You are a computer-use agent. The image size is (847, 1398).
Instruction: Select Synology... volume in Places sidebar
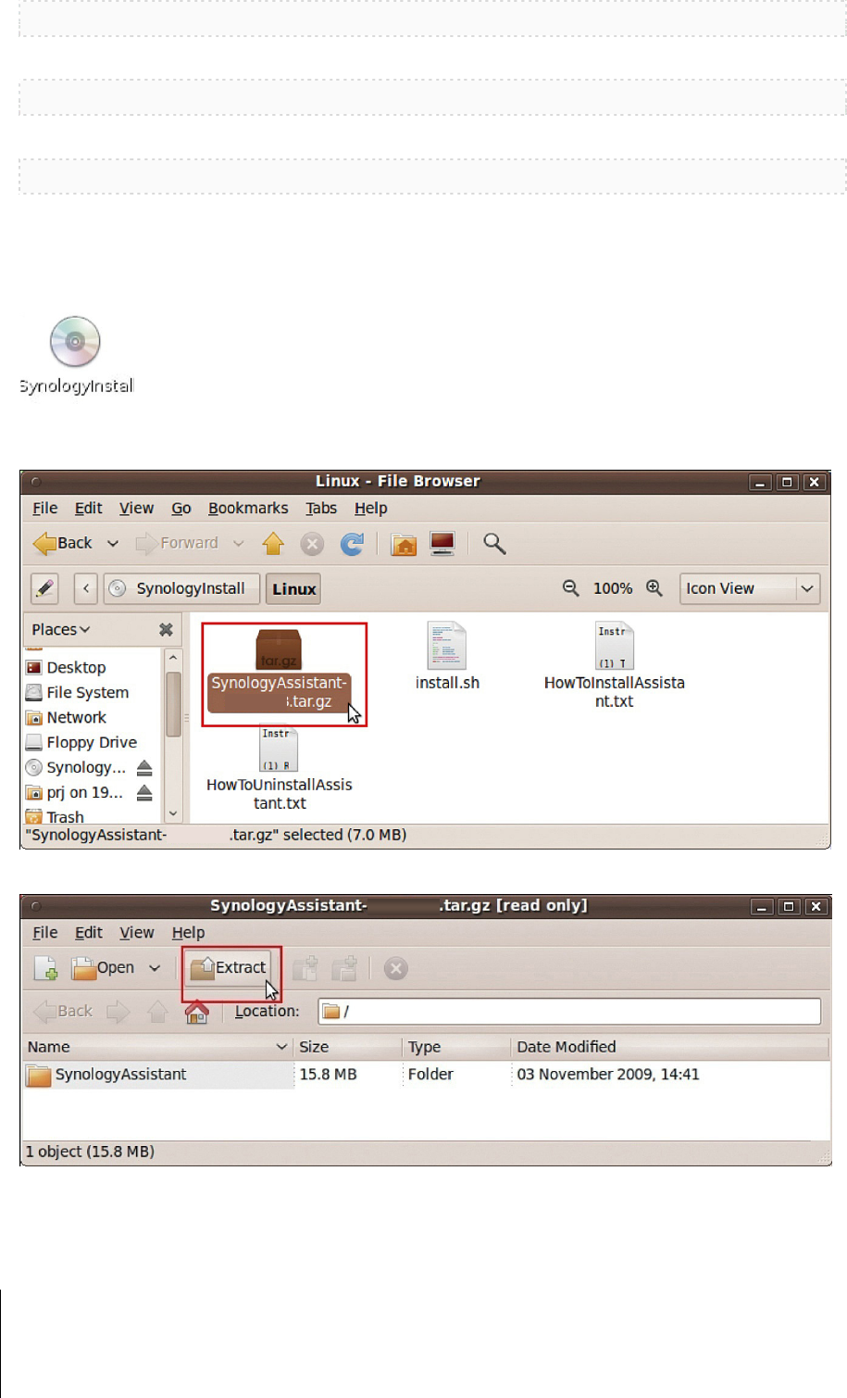(75, 767)
